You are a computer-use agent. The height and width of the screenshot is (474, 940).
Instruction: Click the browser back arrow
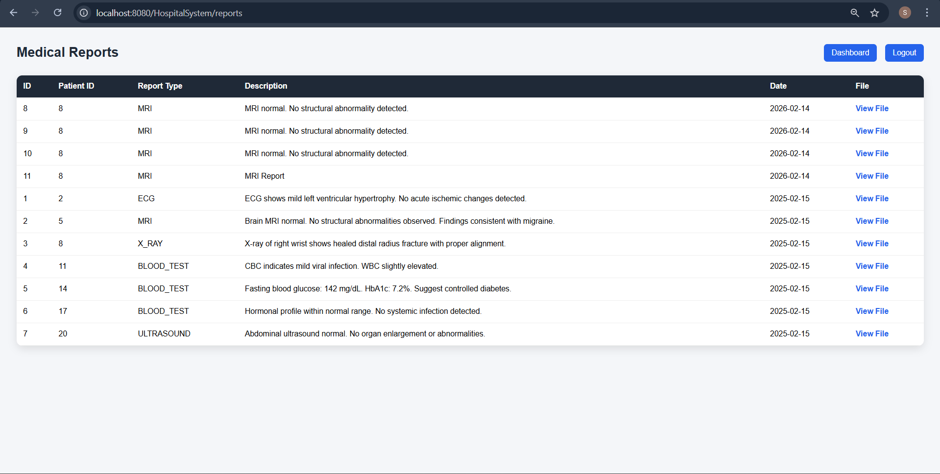pyautogui.click(x=14, y=13)
